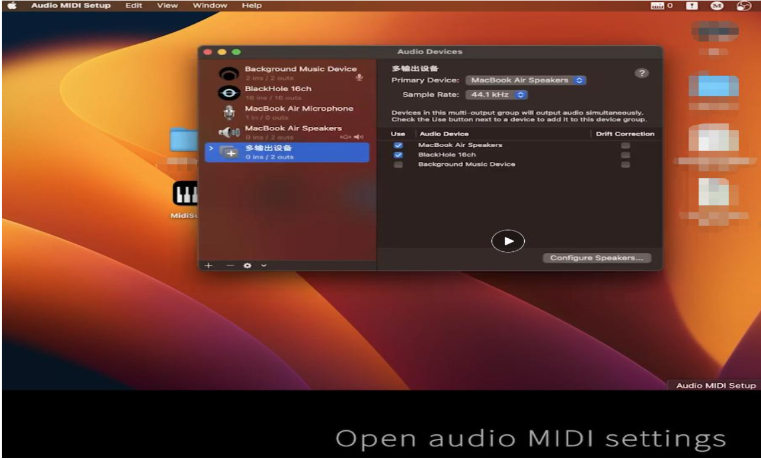Open the Apple menu
This screenshot has height=459, width=761.
pos(11,5)
